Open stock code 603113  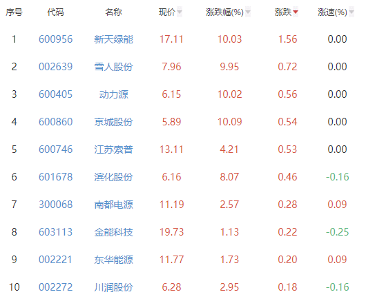(x=55, y=232)
